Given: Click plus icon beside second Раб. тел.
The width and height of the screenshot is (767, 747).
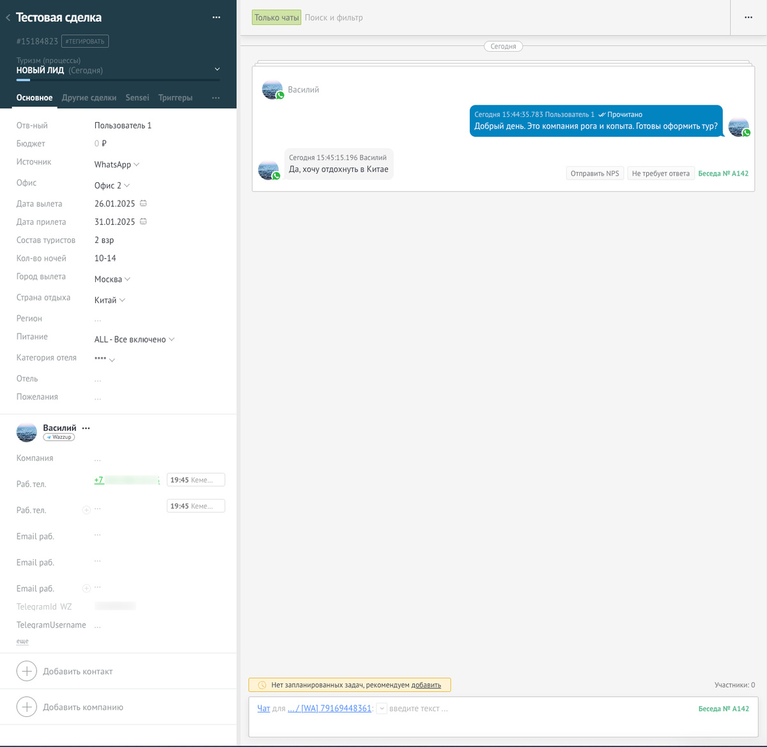Looking at the screenshot, I should coord(86,510).
